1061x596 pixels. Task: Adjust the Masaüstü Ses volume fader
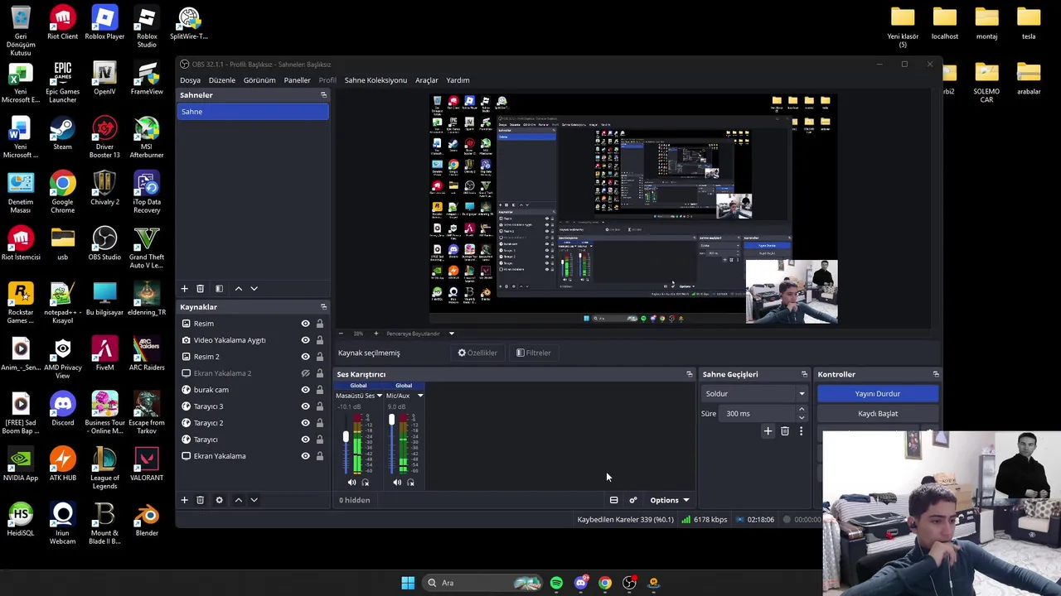pos(346,437)
